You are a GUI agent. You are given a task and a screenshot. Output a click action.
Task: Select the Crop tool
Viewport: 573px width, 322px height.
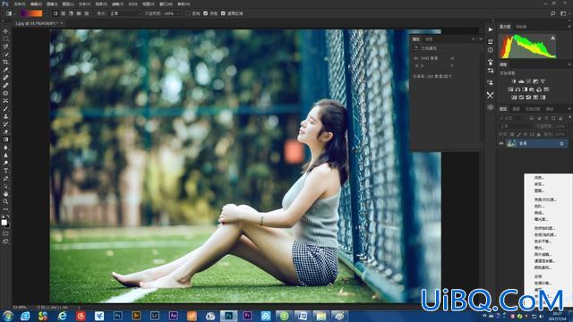(5, 62)
